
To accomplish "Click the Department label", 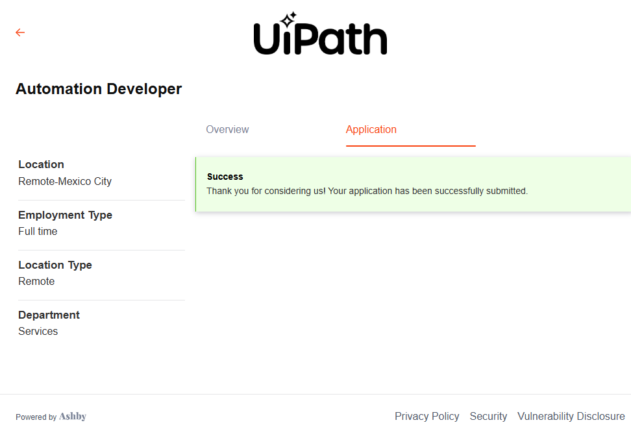I will (49, 315).
